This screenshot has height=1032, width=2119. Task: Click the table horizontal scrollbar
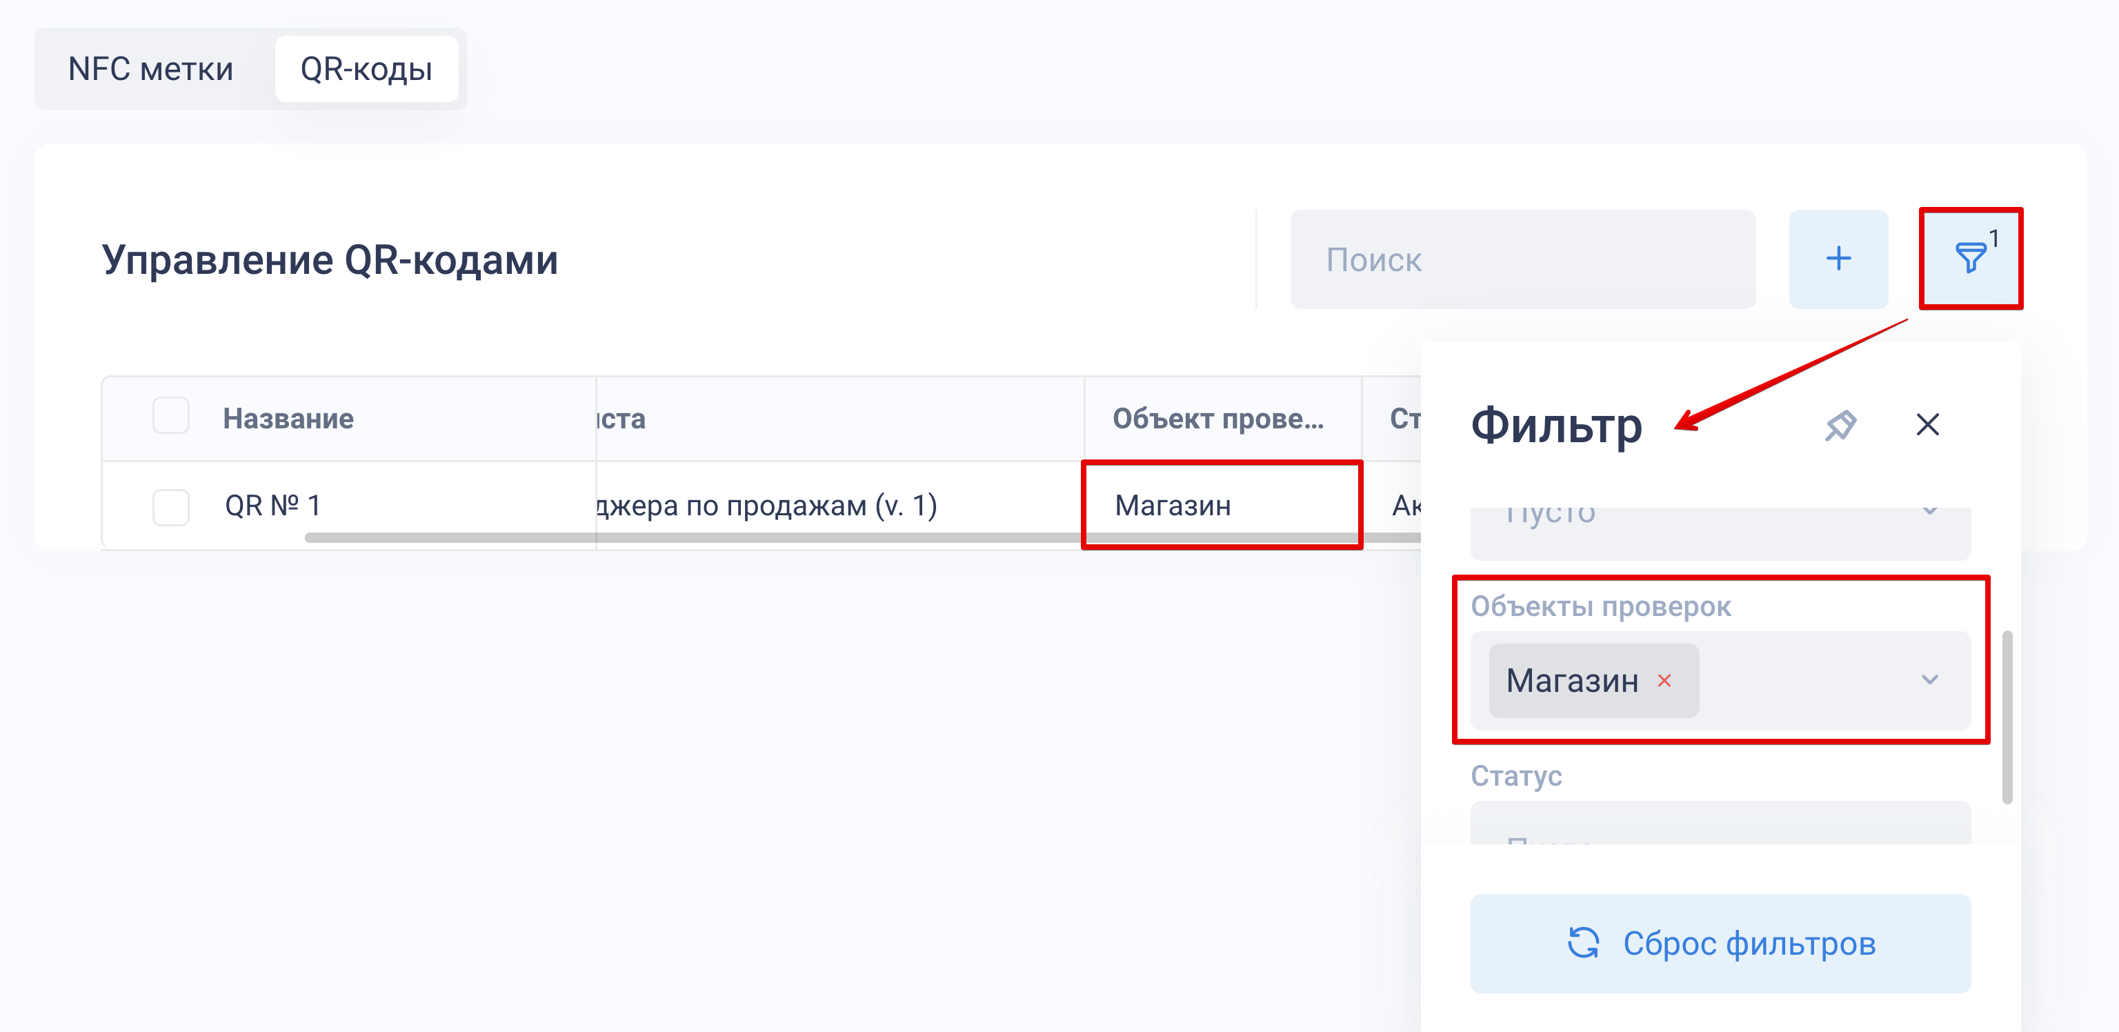tap(862, 537)
